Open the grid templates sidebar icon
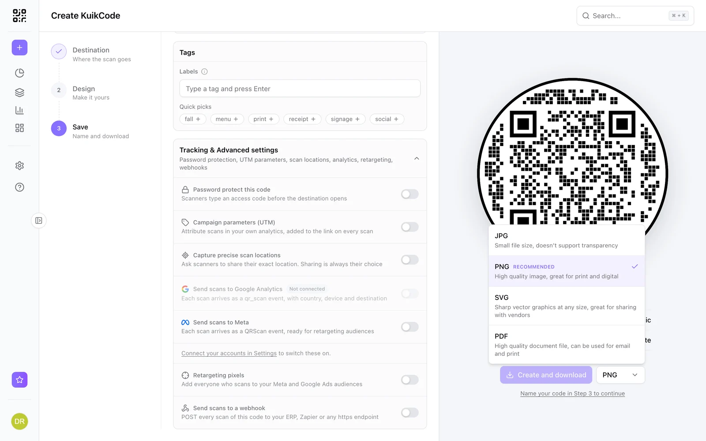The width and height of the screenshot is (706, 441). tap(19, 128)
